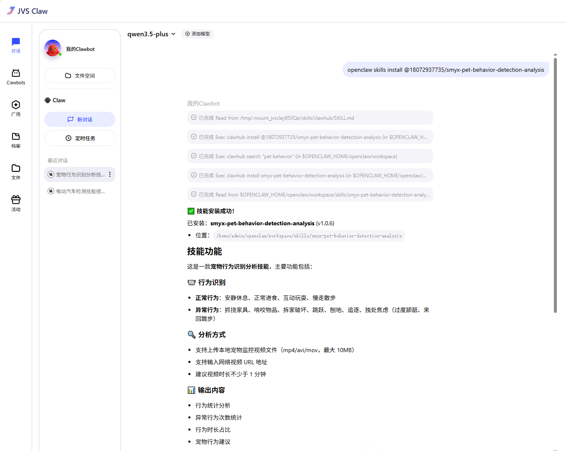Open the 广场 plaza section
The height and width of the screenshot is (451, 566).
[16, 108]
